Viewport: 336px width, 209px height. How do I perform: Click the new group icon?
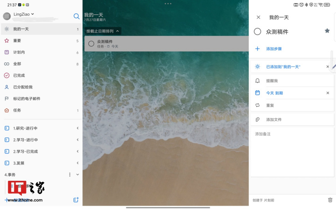pos(76,200)
